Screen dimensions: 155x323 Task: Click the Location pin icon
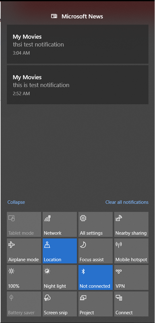pyautogui.click(x=47, y=245)
